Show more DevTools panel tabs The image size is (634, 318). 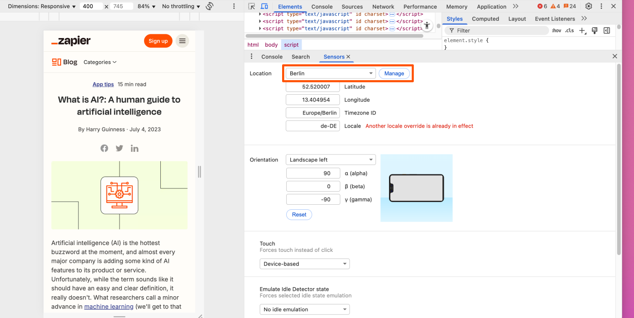click(x=516, y=6)
